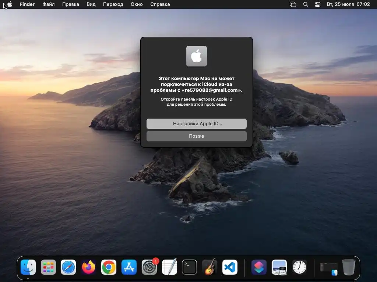Image resolution: width=377 pixels, height=282 pixels.
Task: Open the Правка menu
Action: point(70,4)
